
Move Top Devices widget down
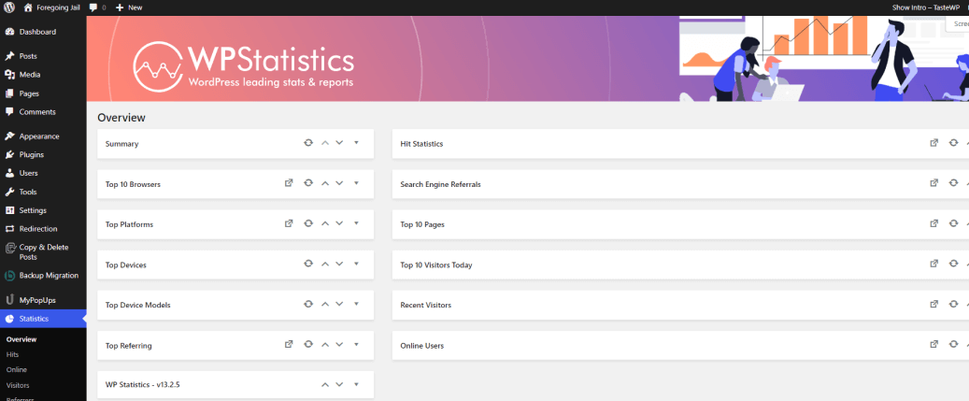(x=339, y=264)
